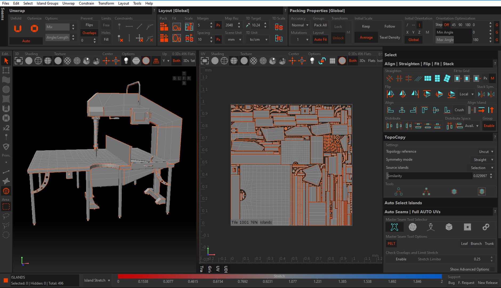Open the Topology reference Uncut dropdown

coord(486,151)
